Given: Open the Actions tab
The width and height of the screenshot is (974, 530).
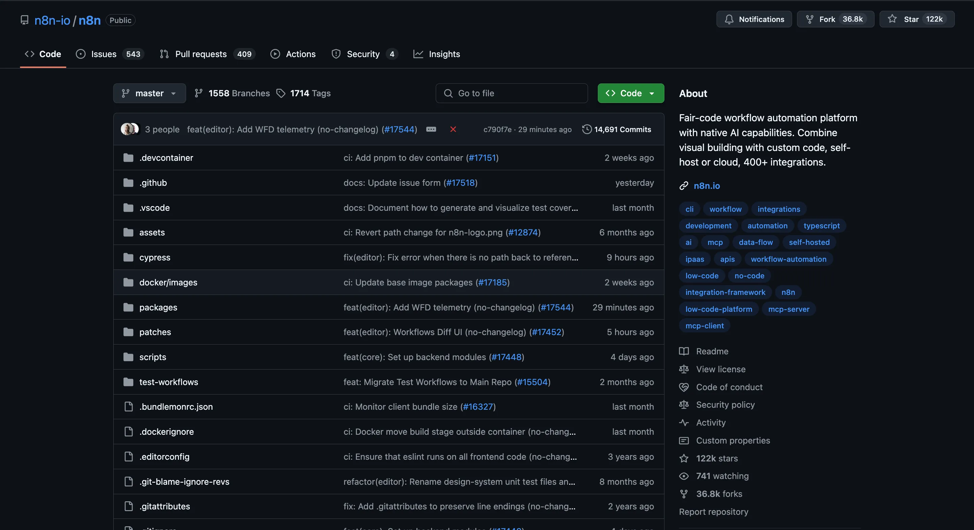Looking at the screenshot, I should [293, 54].
